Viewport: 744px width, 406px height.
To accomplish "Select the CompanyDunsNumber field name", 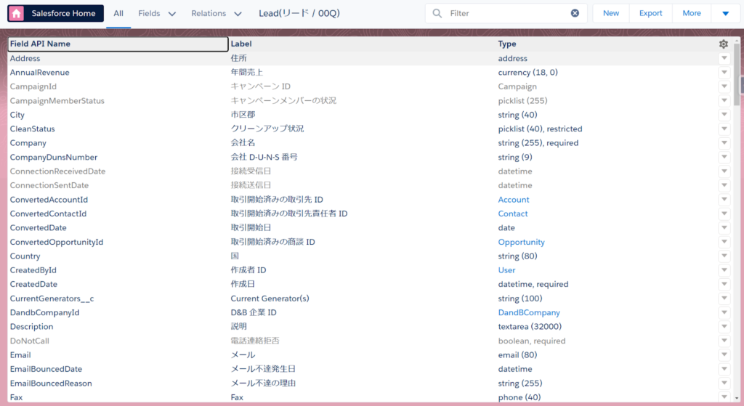I will pos(54,157).
